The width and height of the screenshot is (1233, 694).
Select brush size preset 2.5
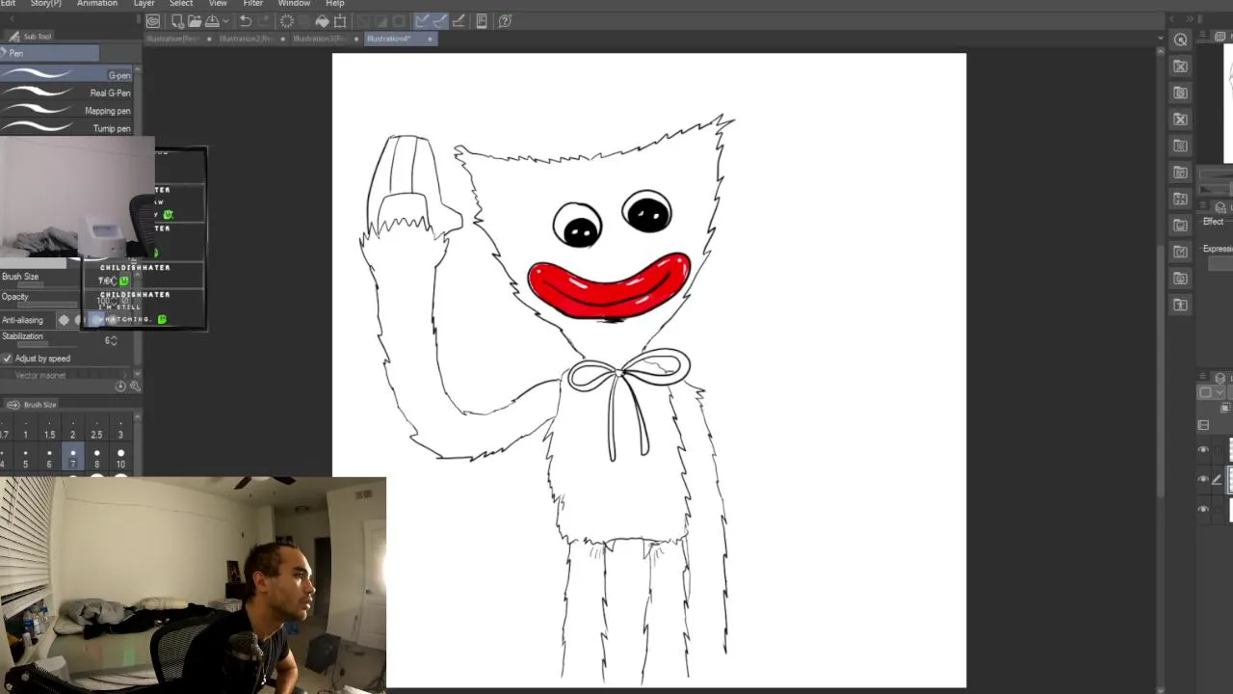coord(96,428)
